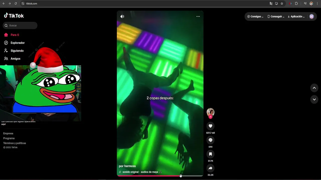This screenshot has width=321, height=180.
Task: Click the video progress bar
Action: coord(160,176)
